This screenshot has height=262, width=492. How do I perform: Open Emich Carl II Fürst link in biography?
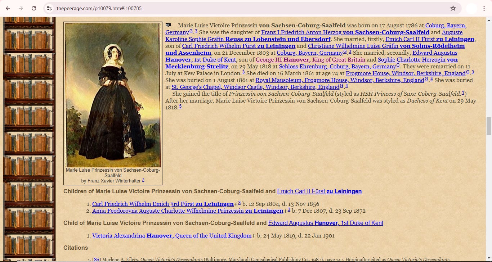pos(430,39)
